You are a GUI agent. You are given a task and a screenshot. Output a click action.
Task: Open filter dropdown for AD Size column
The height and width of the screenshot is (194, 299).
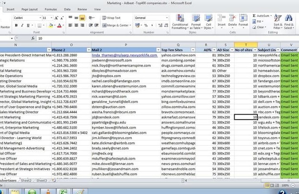point(232,50)
